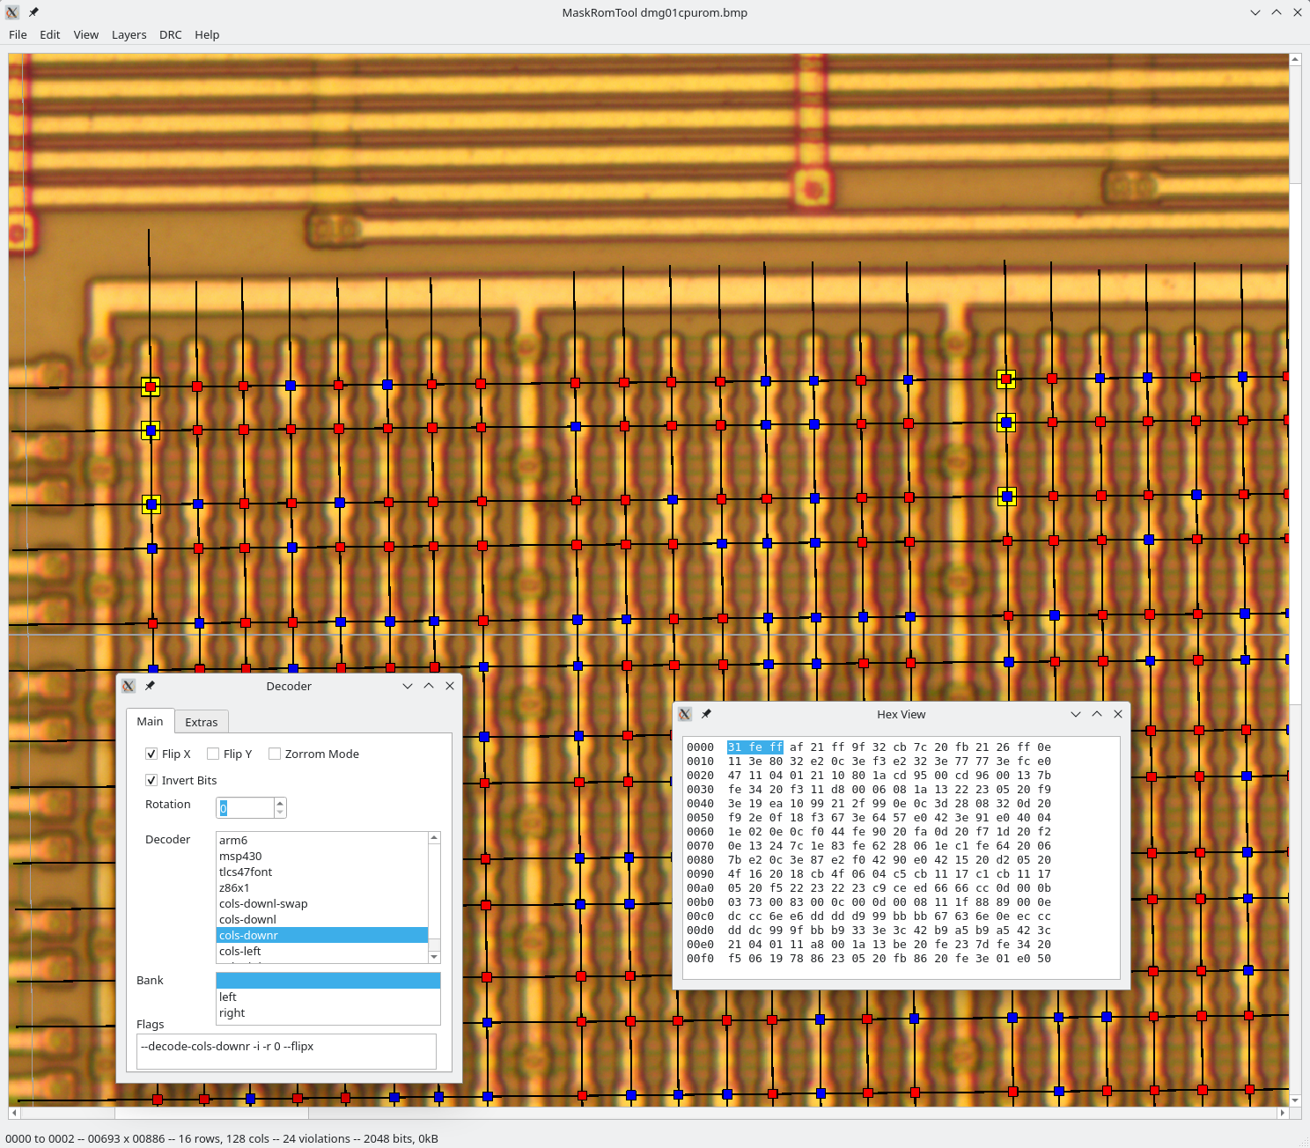Select the right bank
The height and width of the screenshot is (1148, 1310).
click(327, 1012)
